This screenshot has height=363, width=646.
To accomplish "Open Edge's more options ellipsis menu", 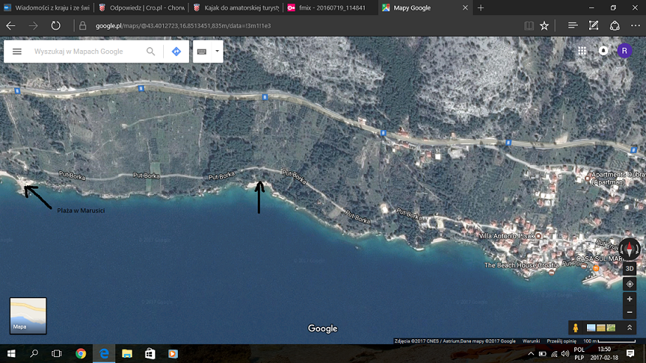I will point(635,25).
